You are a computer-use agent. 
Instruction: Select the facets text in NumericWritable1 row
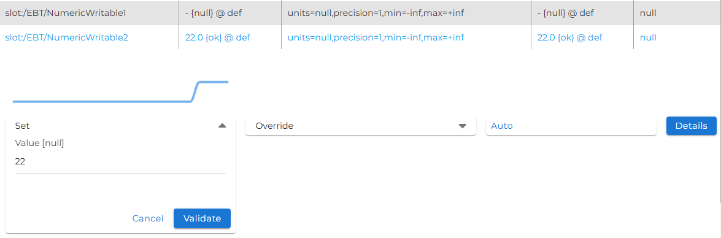click(x=376, y=13)
